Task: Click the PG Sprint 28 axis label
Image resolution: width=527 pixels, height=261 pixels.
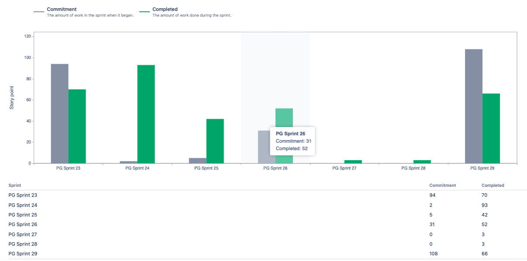Action: pos(413,168)
